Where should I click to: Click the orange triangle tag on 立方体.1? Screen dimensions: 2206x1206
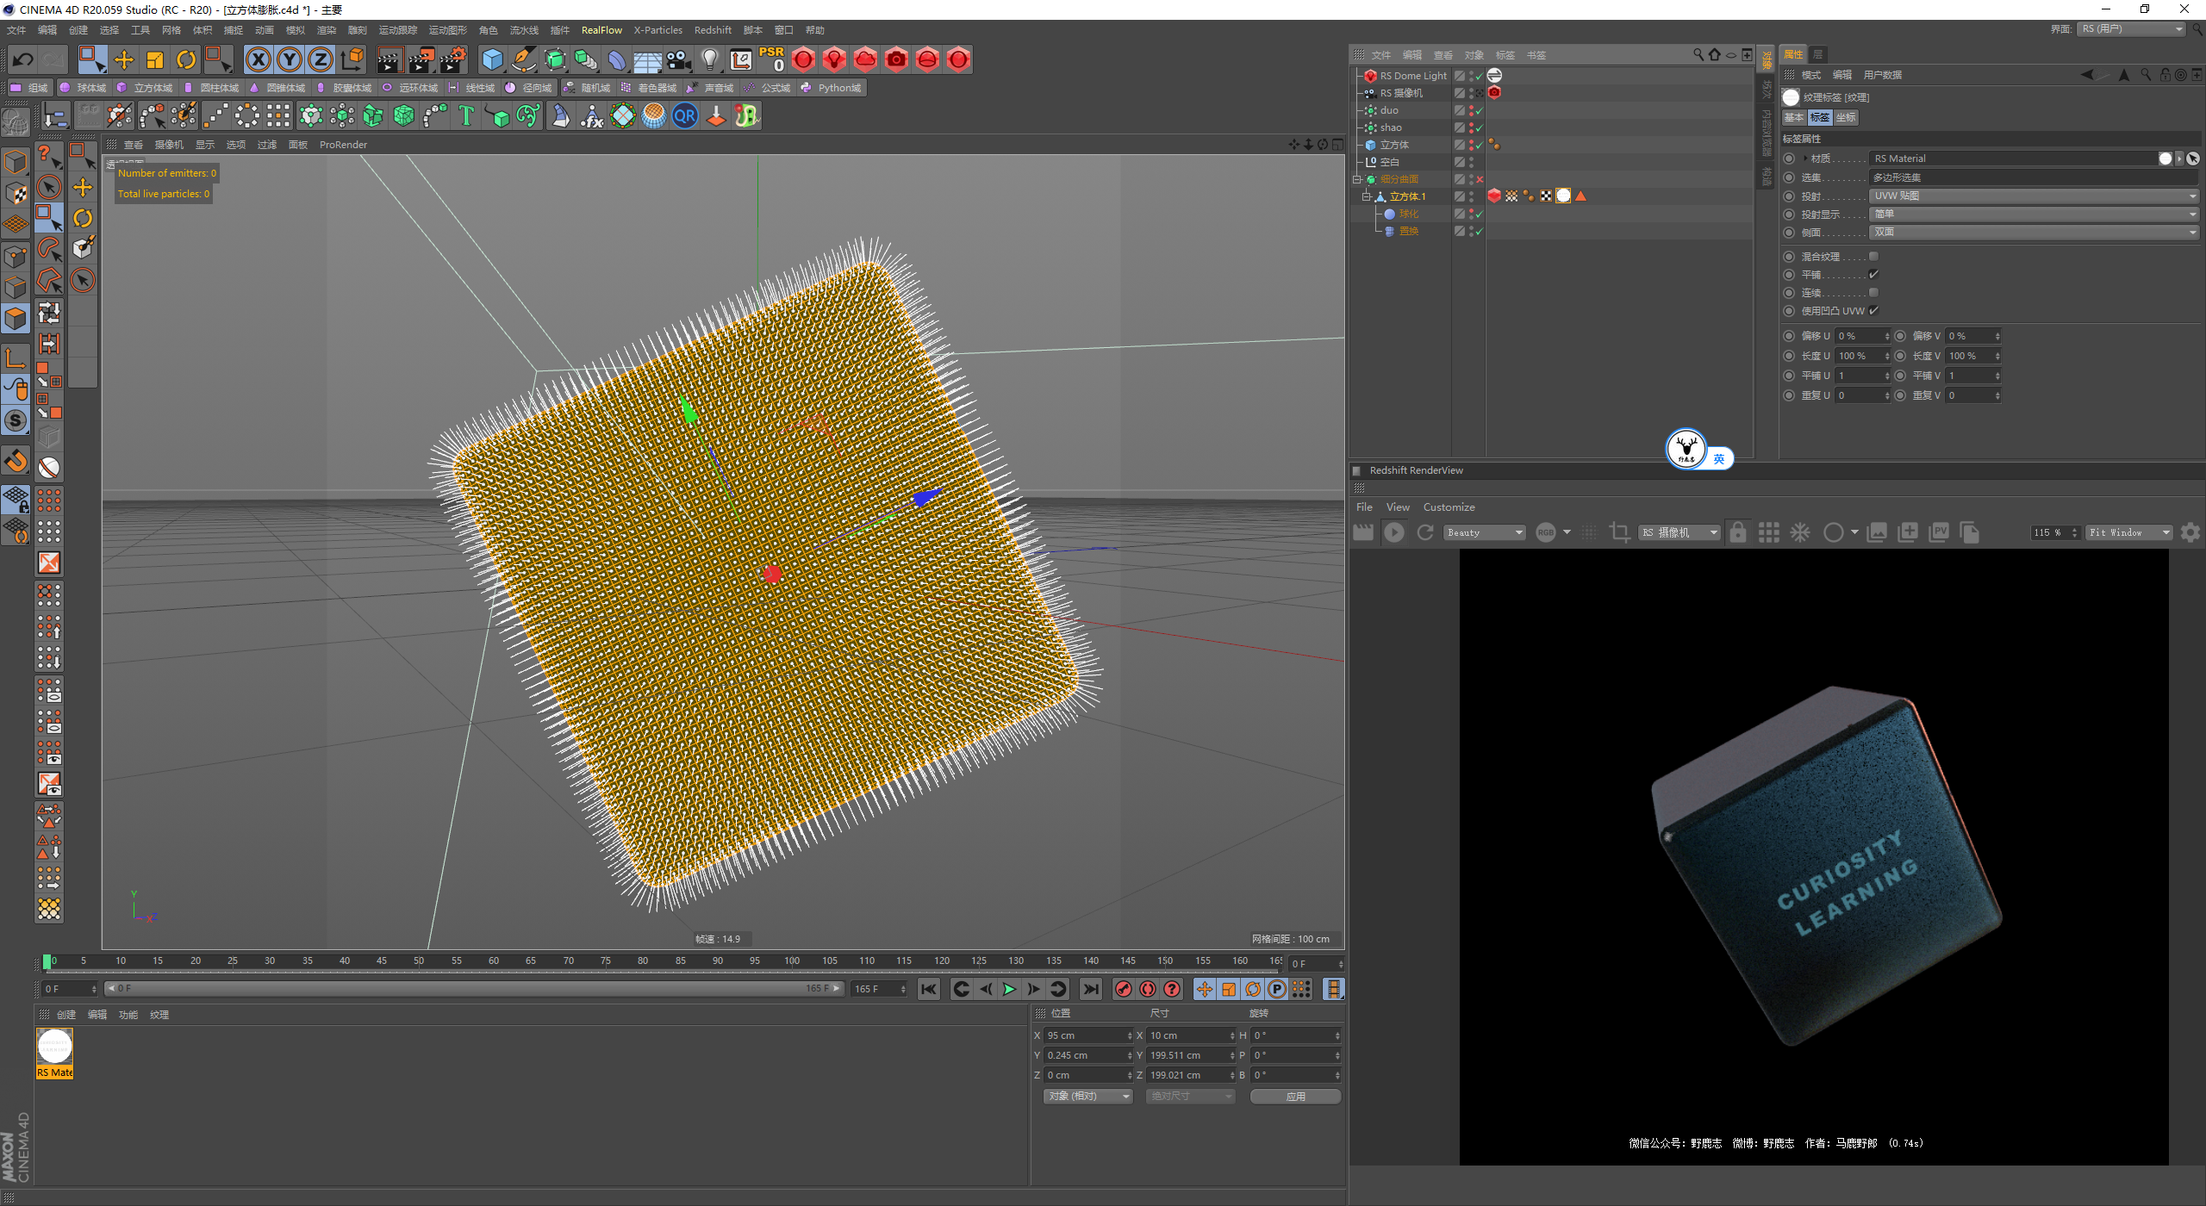tap(1580, 196)
